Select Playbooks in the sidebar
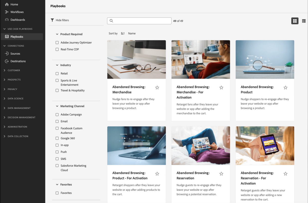Viewport: 308px width, 203px height. (16, 36)
